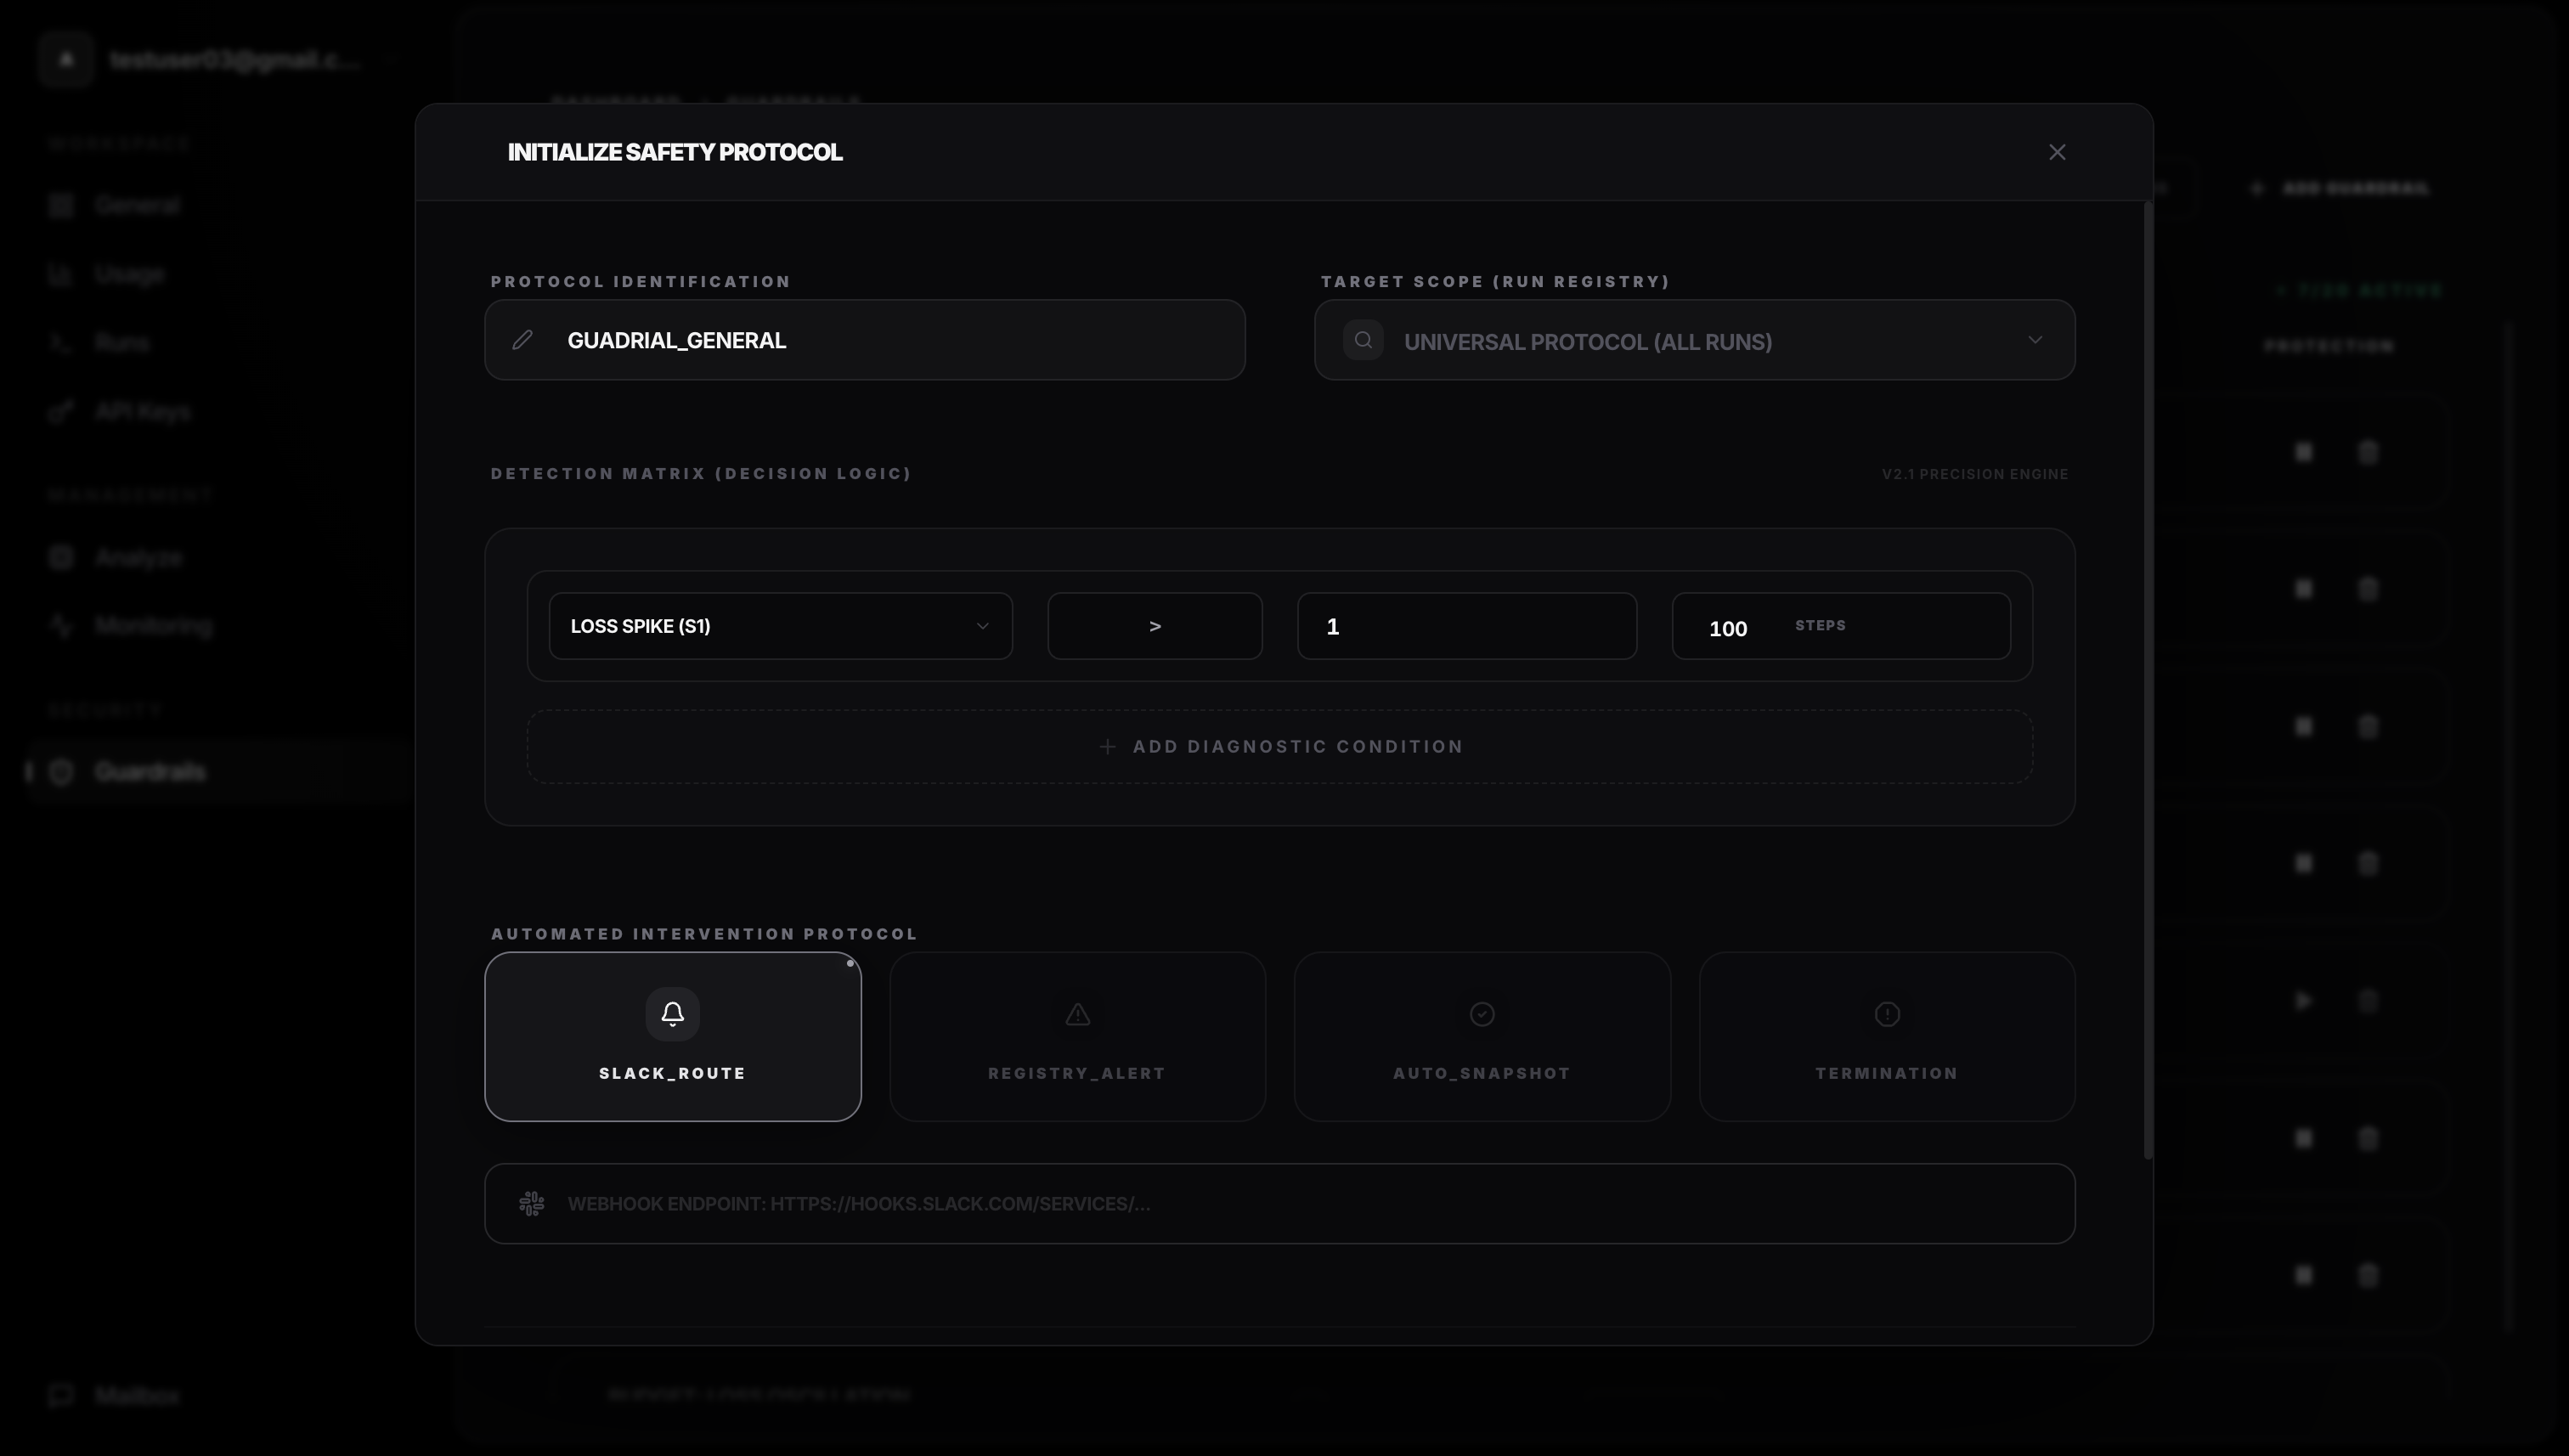Select the REGISTRY_ALERT warning triangle icon
The height and width of the screenshot is (1456, 2569).
point(1076,1014)
